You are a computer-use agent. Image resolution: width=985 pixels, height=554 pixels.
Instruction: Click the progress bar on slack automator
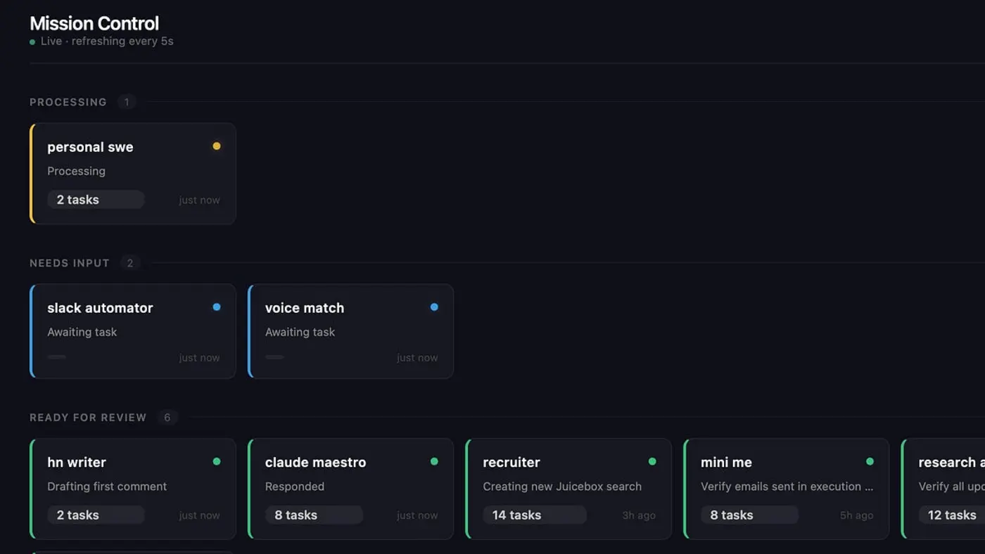point(56,357)
